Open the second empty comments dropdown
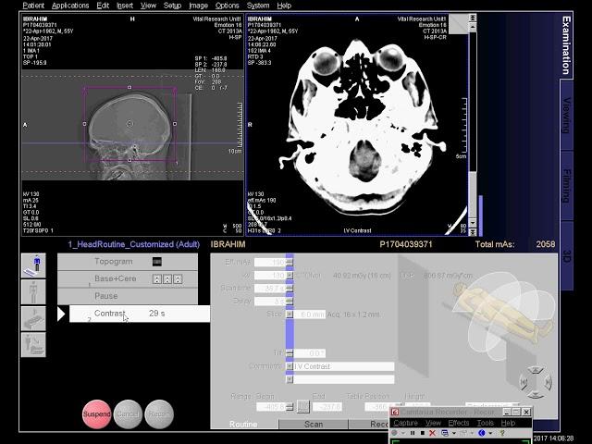 tap(290, 379)
